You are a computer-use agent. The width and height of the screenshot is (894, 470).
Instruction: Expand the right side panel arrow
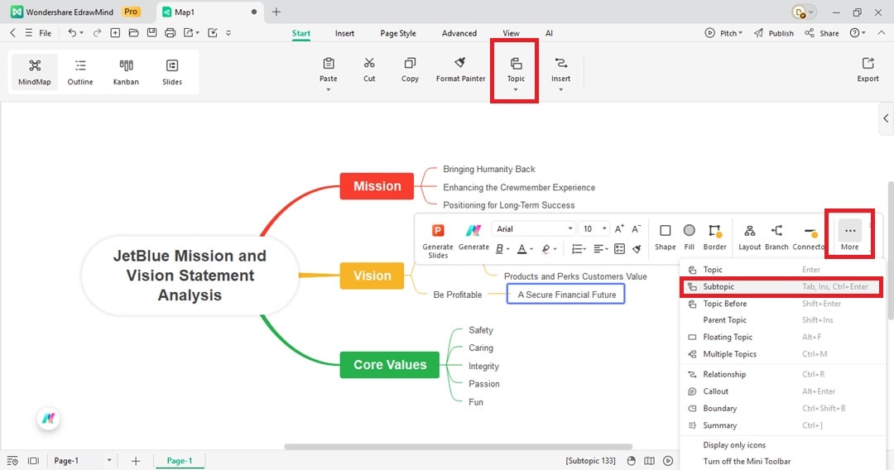(x=886, y=118)
